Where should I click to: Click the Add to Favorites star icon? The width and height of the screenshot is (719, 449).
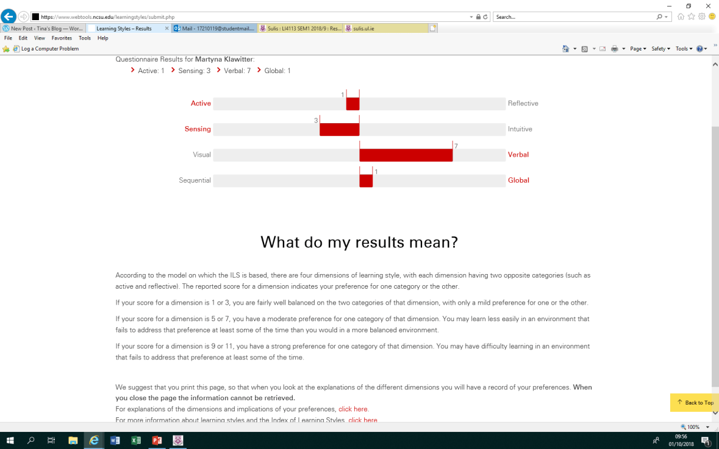coord(691,17)
